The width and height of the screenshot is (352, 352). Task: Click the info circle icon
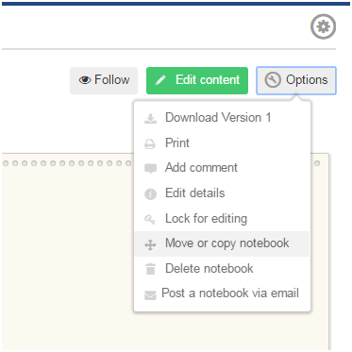[150, 194]
